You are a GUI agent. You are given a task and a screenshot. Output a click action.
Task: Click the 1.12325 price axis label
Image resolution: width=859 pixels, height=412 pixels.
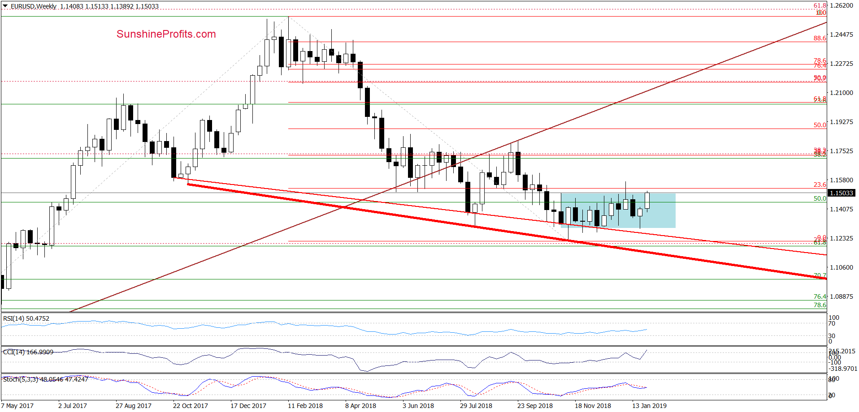pos(842,238)
